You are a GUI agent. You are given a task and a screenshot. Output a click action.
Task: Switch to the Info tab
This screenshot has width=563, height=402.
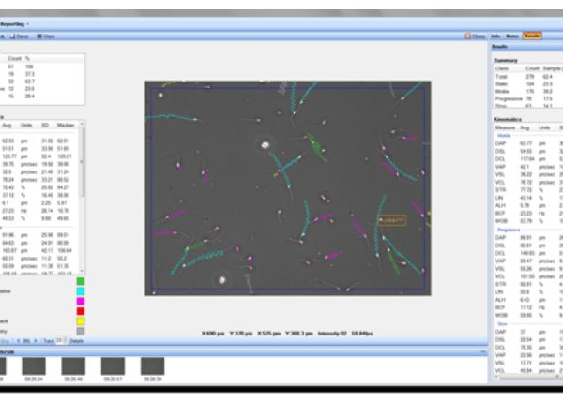click(x=495, y=36)
